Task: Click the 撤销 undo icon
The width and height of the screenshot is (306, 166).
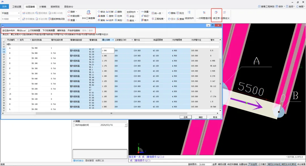Action: pos(171,13)
